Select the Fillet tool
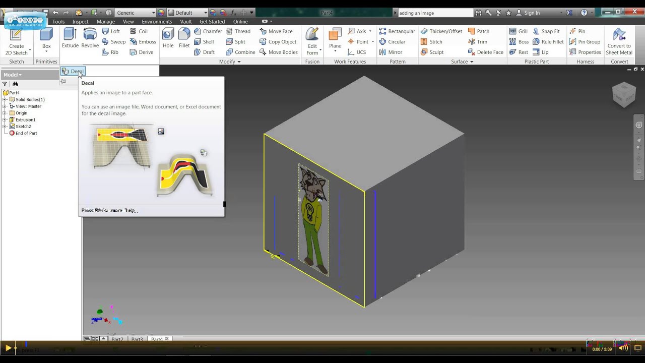The image size is (645, 363). pos(184,38)
